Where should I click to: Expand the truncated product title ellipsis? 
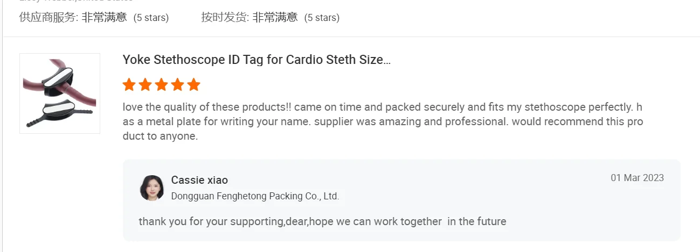386,60
